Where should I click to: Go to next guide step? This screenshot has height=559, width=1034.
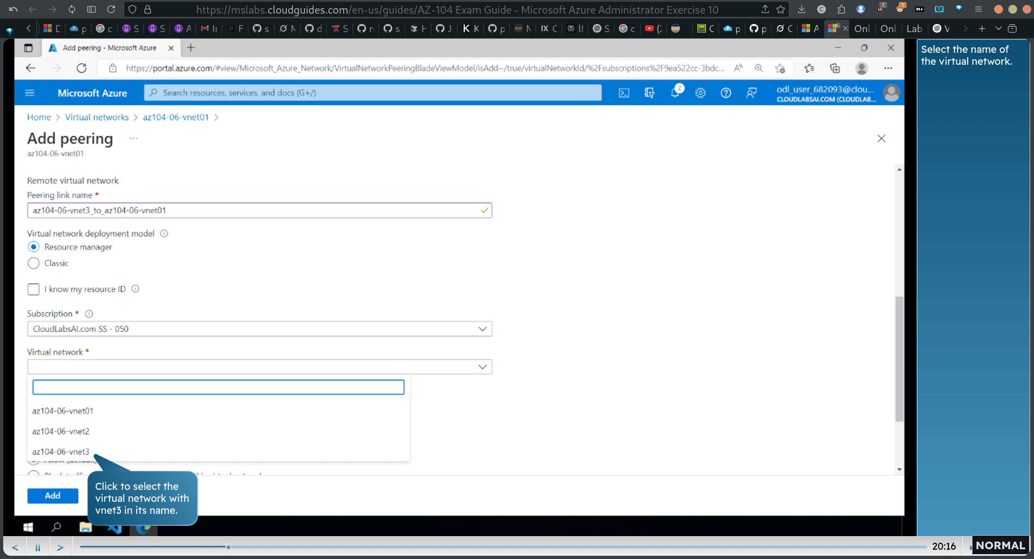click(x=60, y=547)
